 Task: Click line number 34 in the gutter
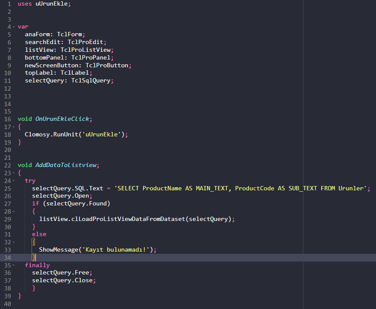tap(7, 258)
